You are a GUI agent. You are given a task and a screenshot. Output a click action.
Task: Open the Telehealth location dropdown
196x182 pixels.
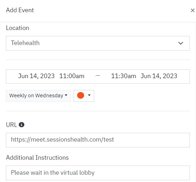[98, 43]
